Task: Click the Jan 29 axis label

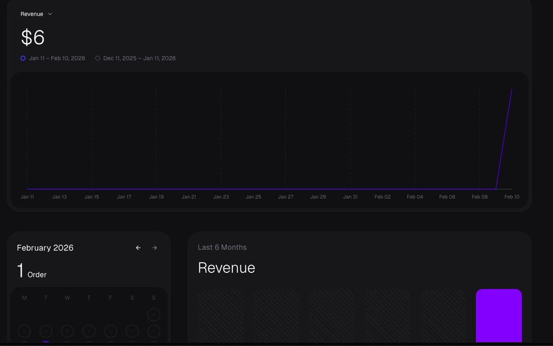Action: coord(318,197)
